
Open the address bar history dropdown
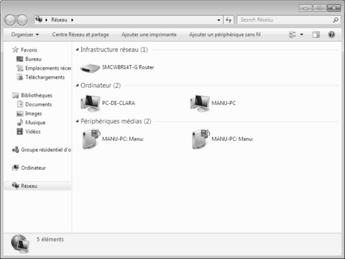[x=219, y=20]
